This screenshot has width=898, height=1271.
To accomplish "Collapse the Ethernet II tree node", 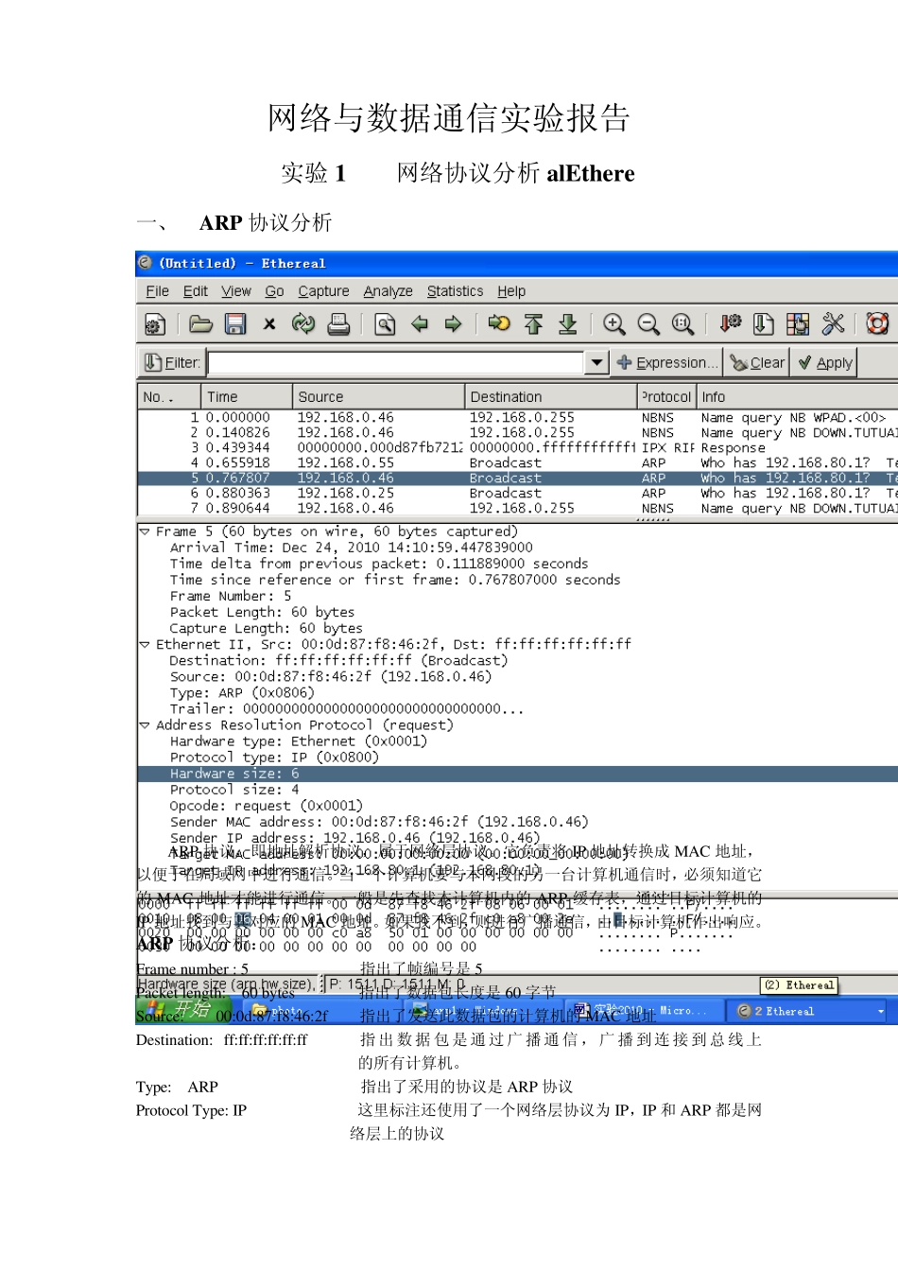I will click(145, 644).
